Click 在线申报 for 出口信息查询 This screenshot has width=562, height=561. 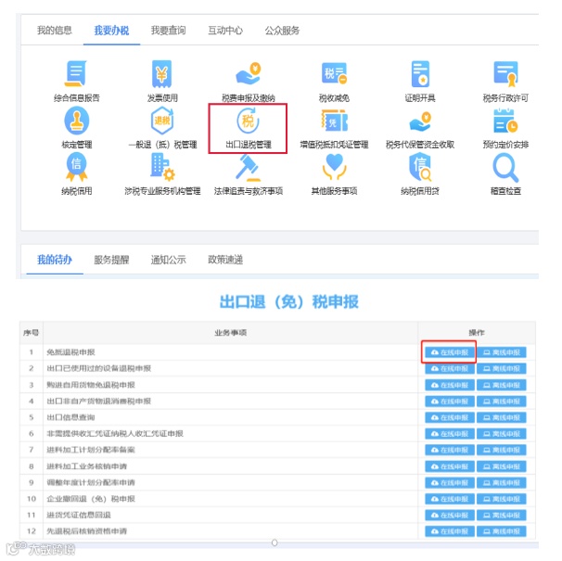point(450,417)
